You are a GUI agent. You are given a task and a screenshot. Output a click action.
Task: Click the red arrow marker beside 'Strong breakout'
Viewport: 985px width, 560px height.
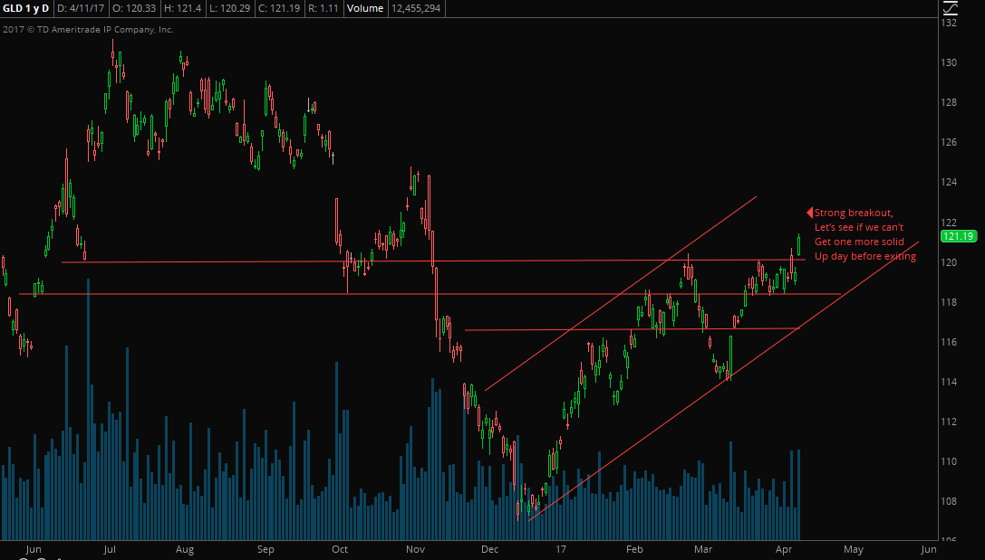click(810, 213)
